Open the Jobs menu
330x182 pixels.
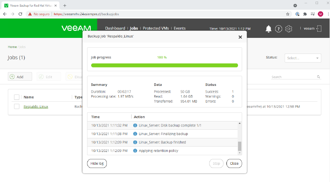[134, 28]
